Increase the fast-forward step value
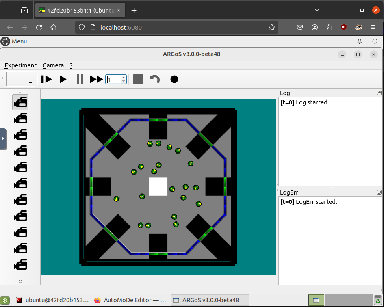Viewport: 384px width, 307px height. click(124, 77)
